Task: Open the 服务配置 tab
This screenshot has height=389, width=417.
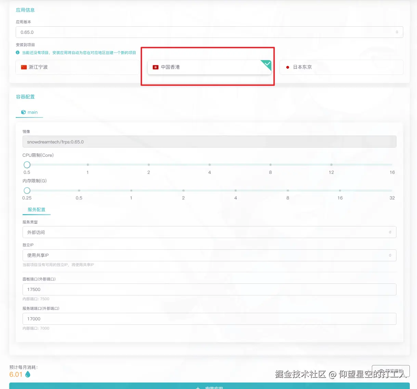Action: pyautogui.click(x=37, y=210)
